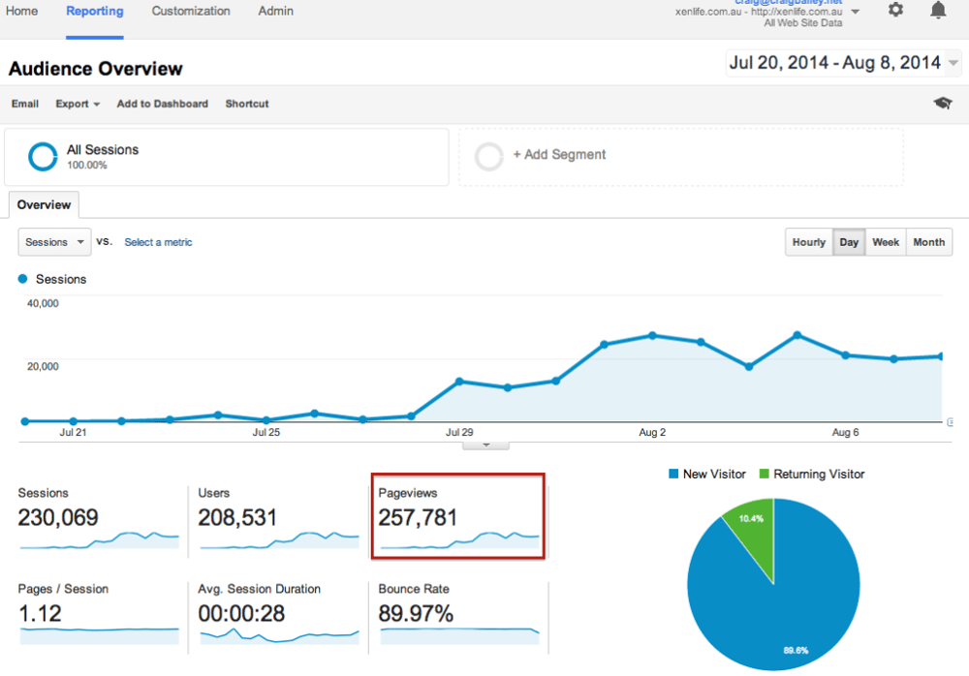Click Add to Dashboard
Image resolution: width=969 pixels, height=676 pixels.
pyautogui.click(x=162, y=104)
